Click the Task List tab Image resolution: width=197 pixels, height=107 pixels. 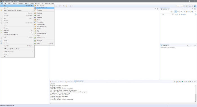(x=165, y=9)
